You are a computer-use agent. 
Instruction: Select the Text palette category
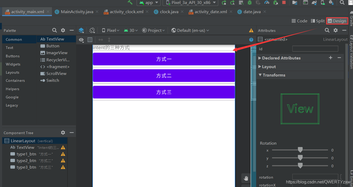(19, 48)
